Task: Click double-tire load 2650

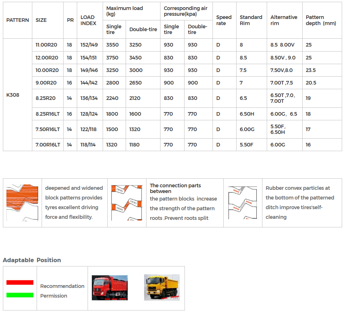Action: pos(135,83)
